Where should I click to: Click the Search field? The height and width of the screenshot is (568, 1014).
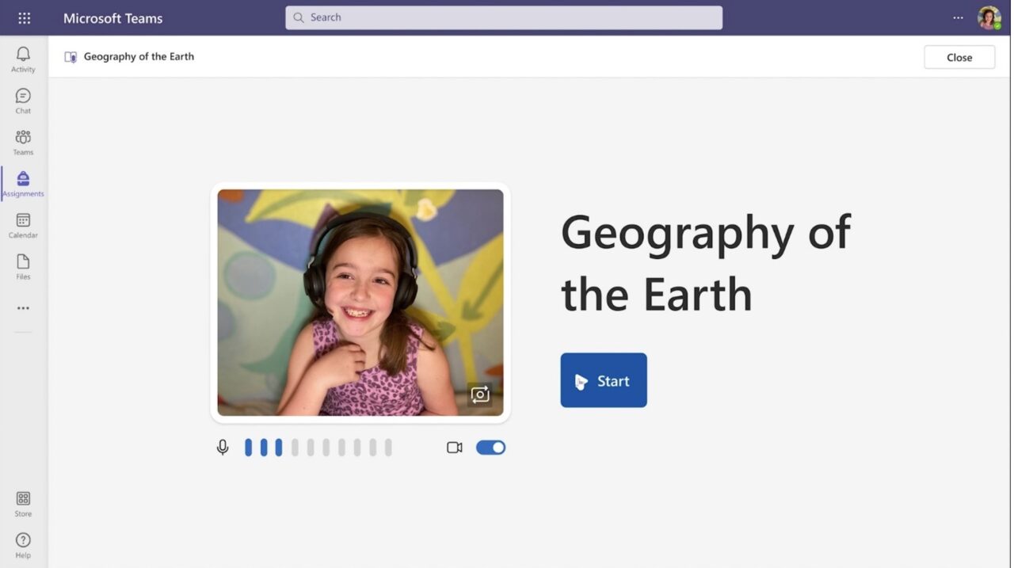tap(504, 17)
